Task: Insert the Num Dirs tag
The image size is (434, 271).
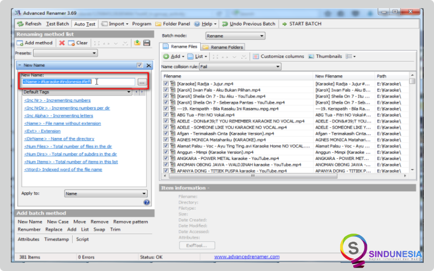Action: (71, 154)
